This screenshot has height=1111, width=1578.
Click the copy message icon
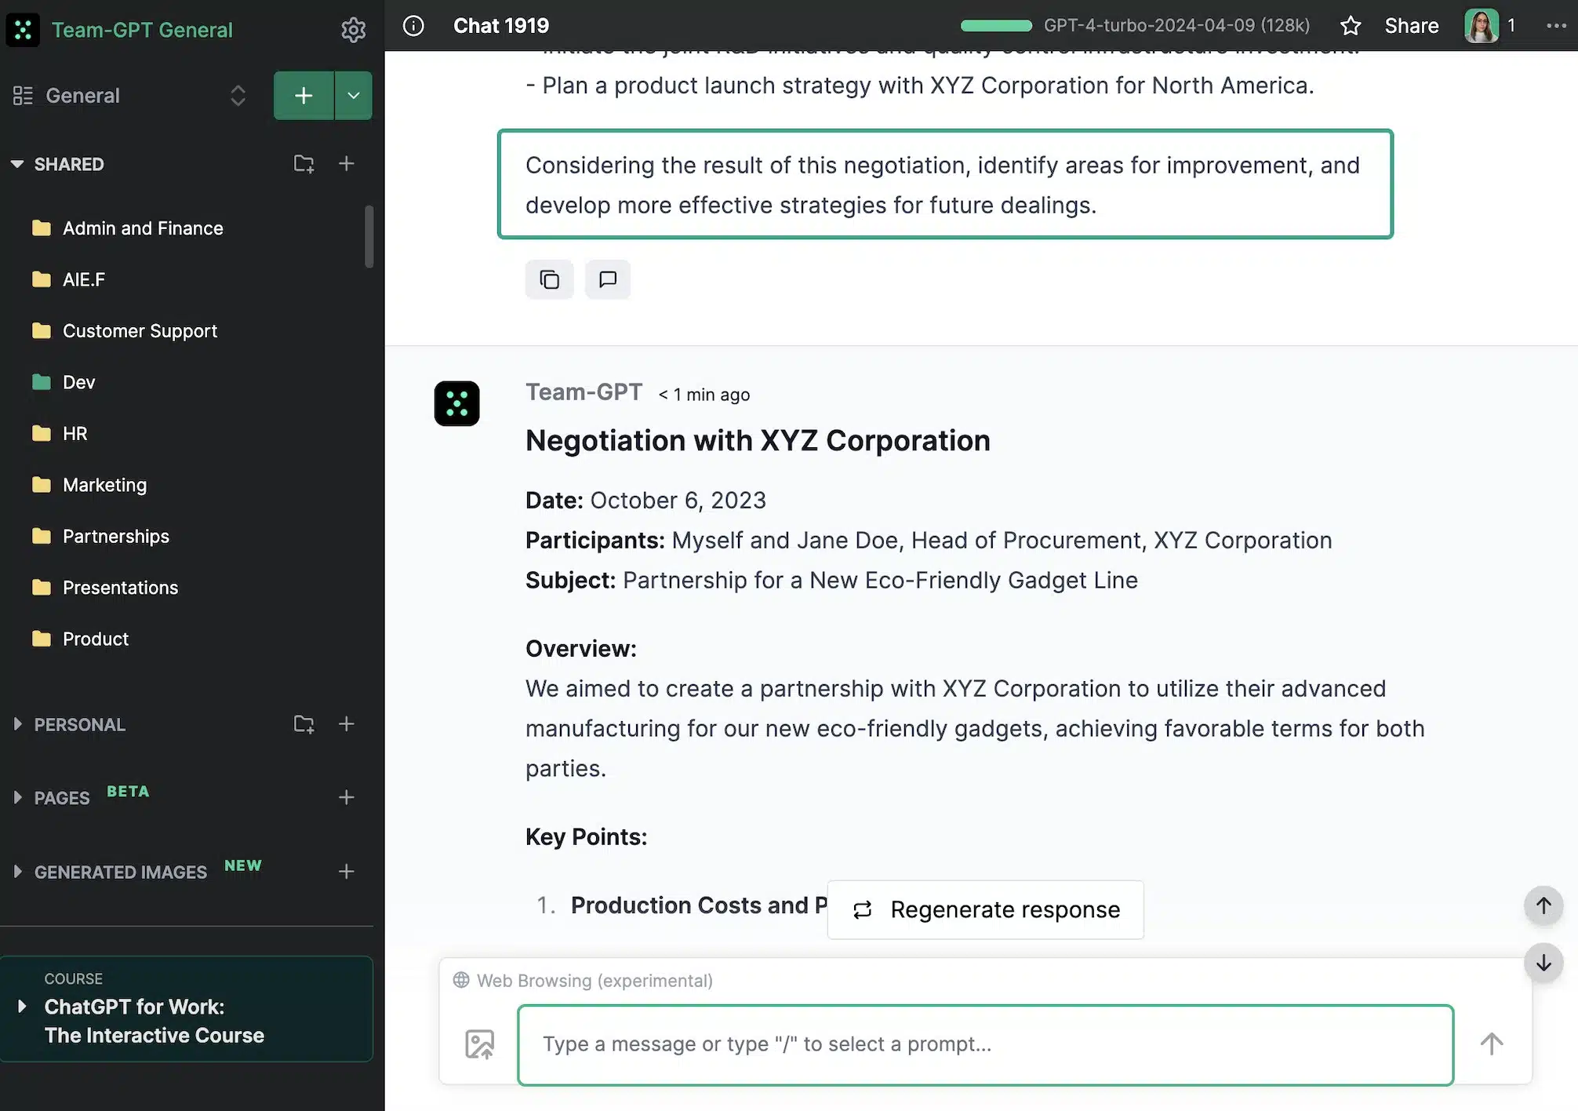point(549,279)
